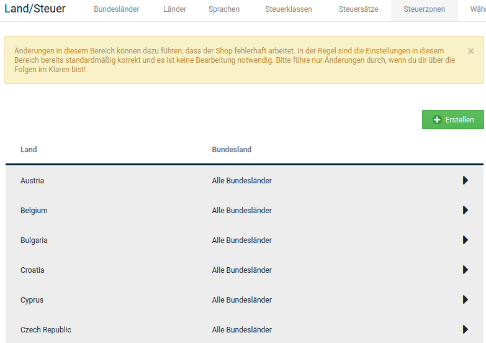Screen dimensions: 486x343
Task: Expand the Belgium row arrow
Action: pos(466,210)
